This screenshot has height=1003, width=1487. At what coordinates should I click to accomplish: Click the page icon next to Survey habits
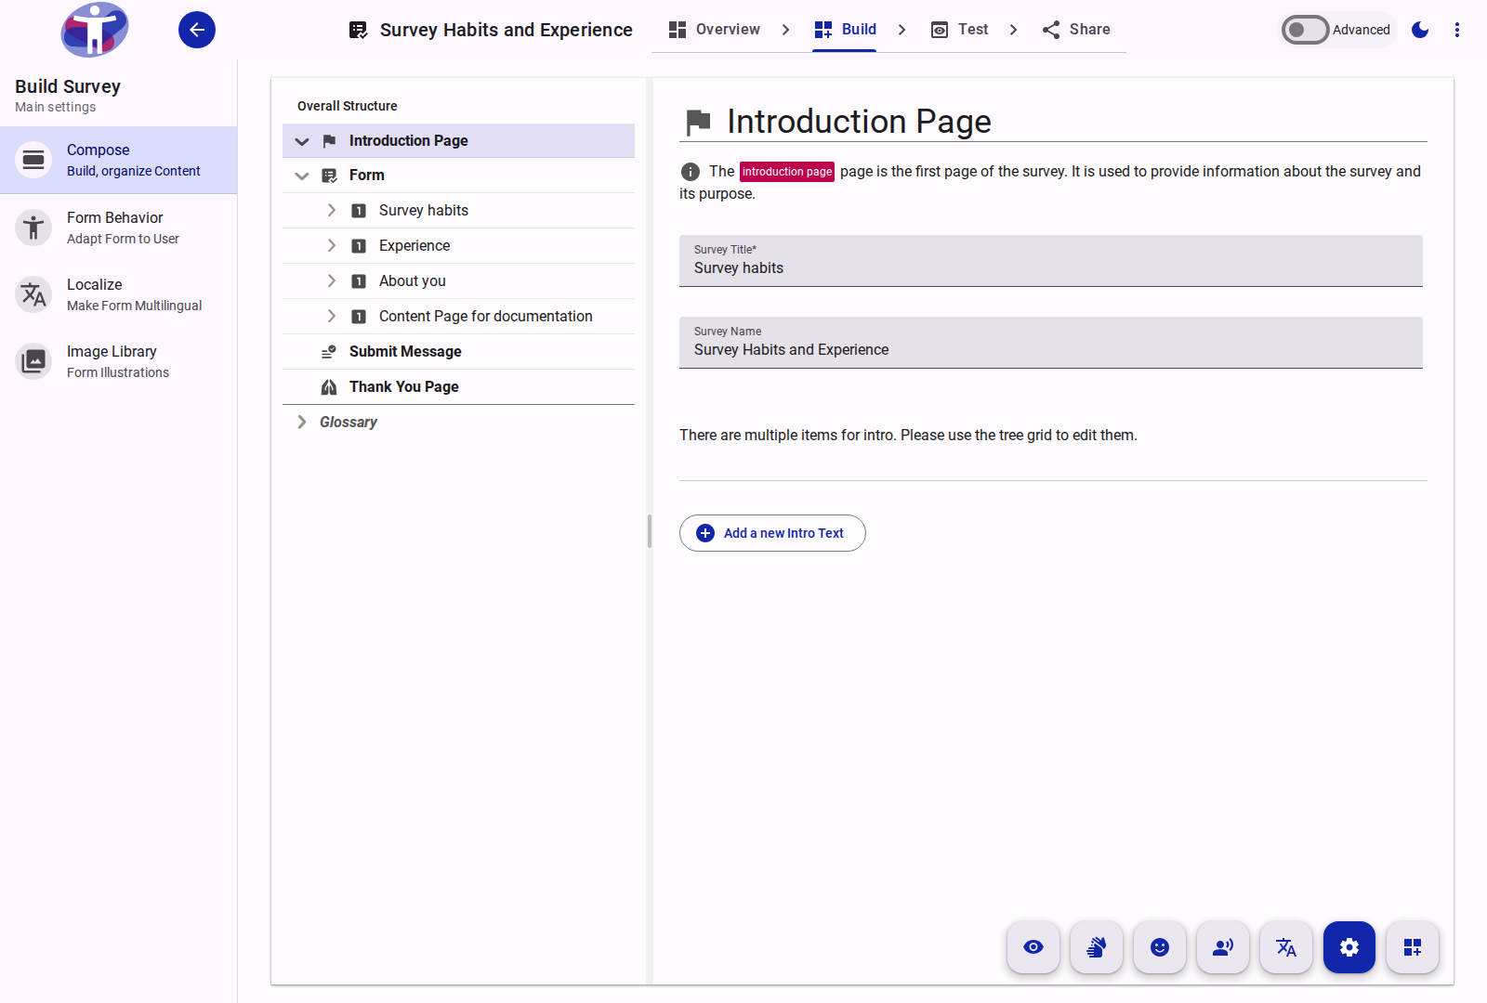[x=359, y=211]
